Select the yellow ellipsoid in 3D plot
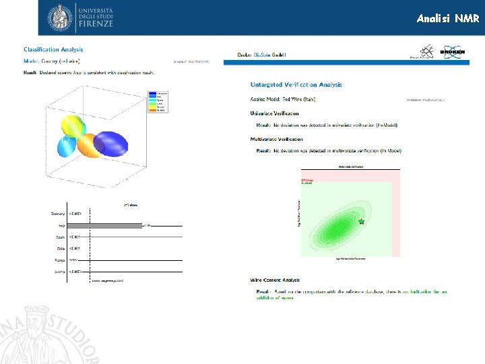Viewport: 485px width, 364px height. click(73, 126)
